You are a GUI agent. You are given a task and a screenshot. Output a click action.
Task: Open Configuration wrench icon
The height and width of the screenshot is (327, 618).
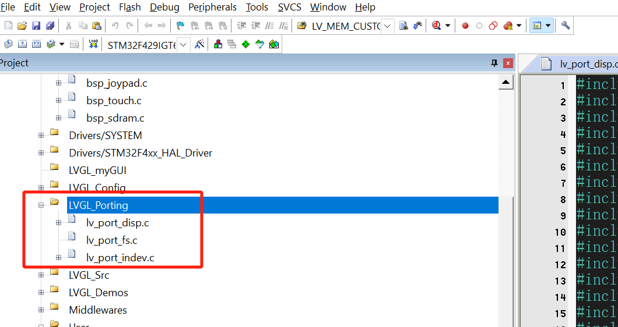click(565, 26)
